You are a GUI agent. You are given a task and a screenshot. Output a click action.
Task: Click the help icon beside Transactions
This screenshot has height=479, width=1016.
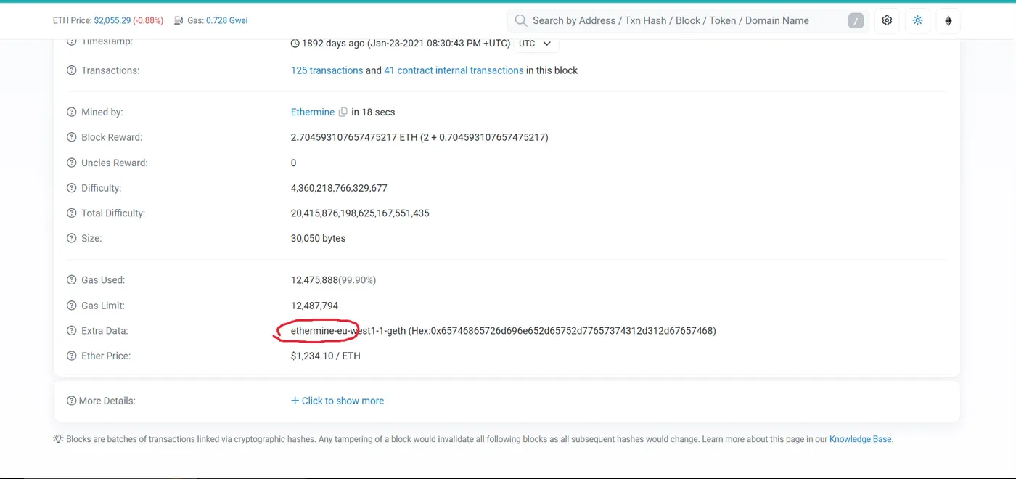click(71, 70)
